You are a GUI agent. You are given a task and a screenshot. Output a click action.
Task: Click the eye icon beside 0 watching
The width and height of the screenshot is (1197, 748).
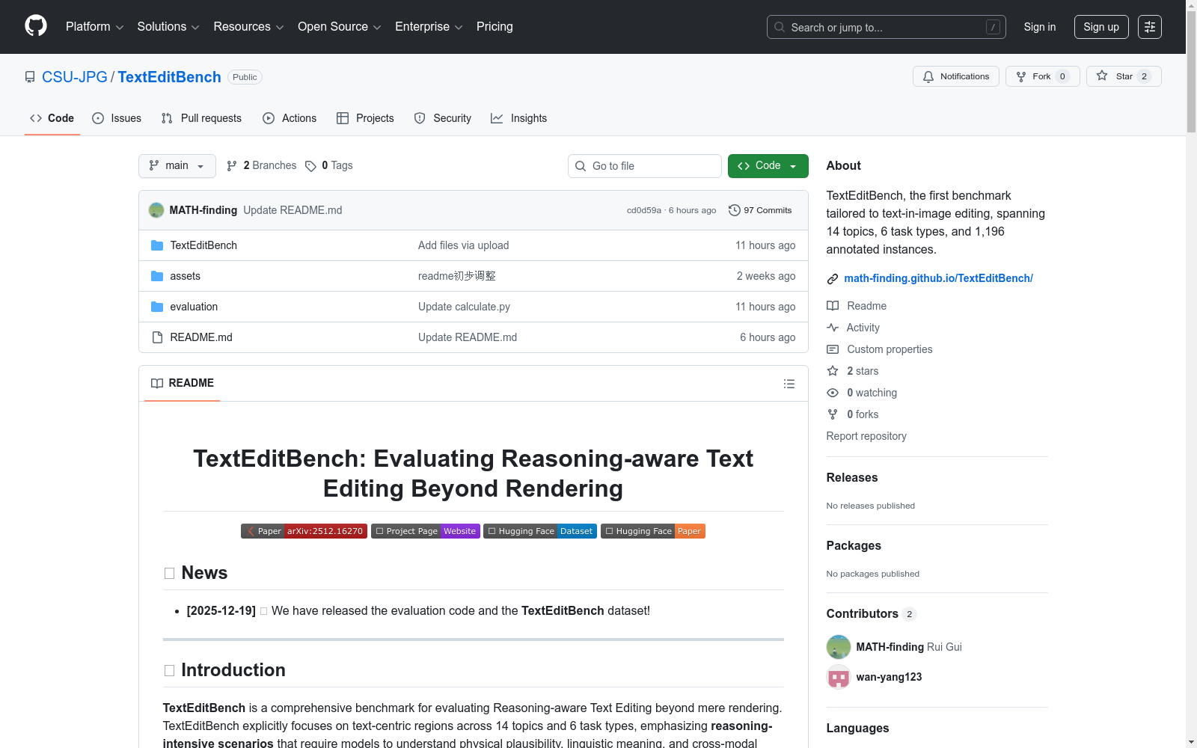833,393
